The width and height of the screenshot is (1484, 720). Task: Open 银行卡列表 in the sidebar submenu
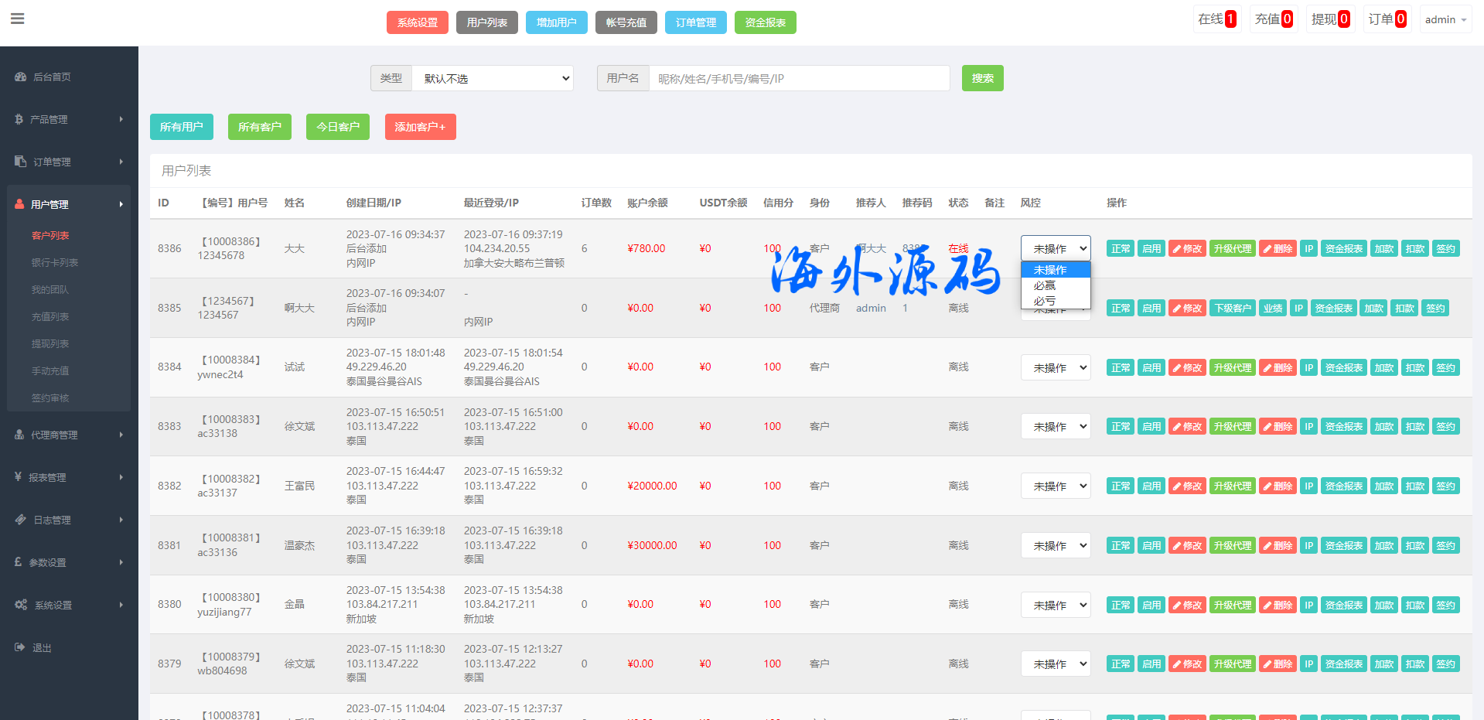click(54, 262)
